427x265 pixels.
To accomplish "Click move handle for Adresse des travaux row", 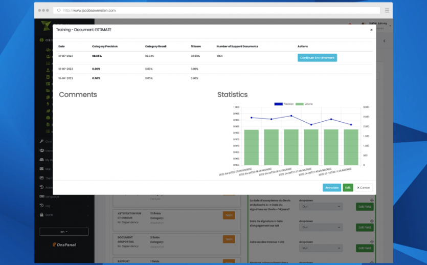I will pos(372,241).
